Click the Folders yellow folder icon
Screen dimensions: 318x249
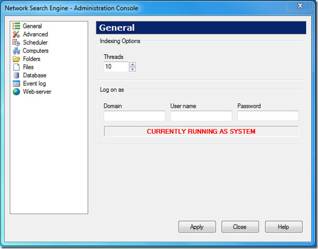[16, 59]
